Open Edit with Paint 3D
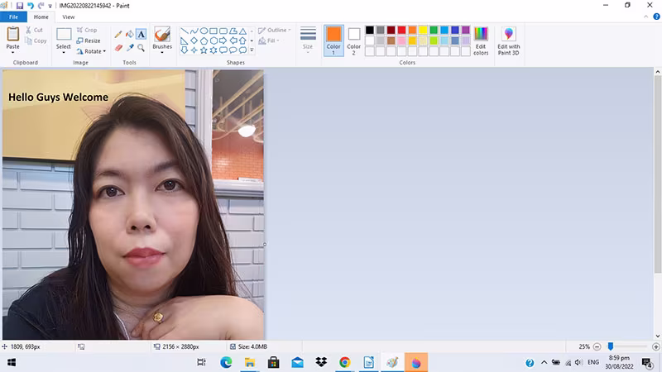The image size is (662, 372). [x=508, y=41]
